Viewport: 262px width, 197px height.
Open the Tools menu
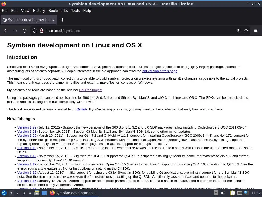click(75, 11)
